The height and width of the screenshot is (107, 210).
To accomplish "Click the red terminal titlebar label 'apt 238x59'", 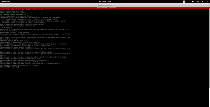I will [x=106, y=8].
